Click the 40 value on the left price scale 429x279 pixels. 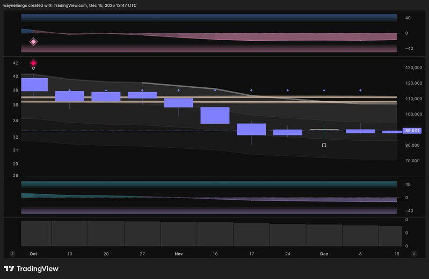point(16,76)
